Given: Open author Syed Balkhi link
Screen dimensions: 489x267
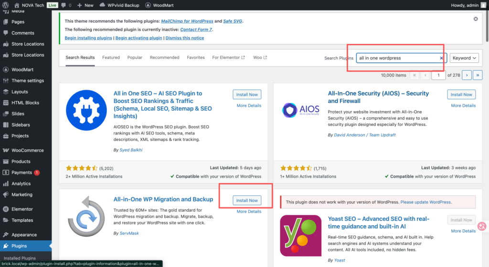Looking at the screenshot, I should click(131, 150).
